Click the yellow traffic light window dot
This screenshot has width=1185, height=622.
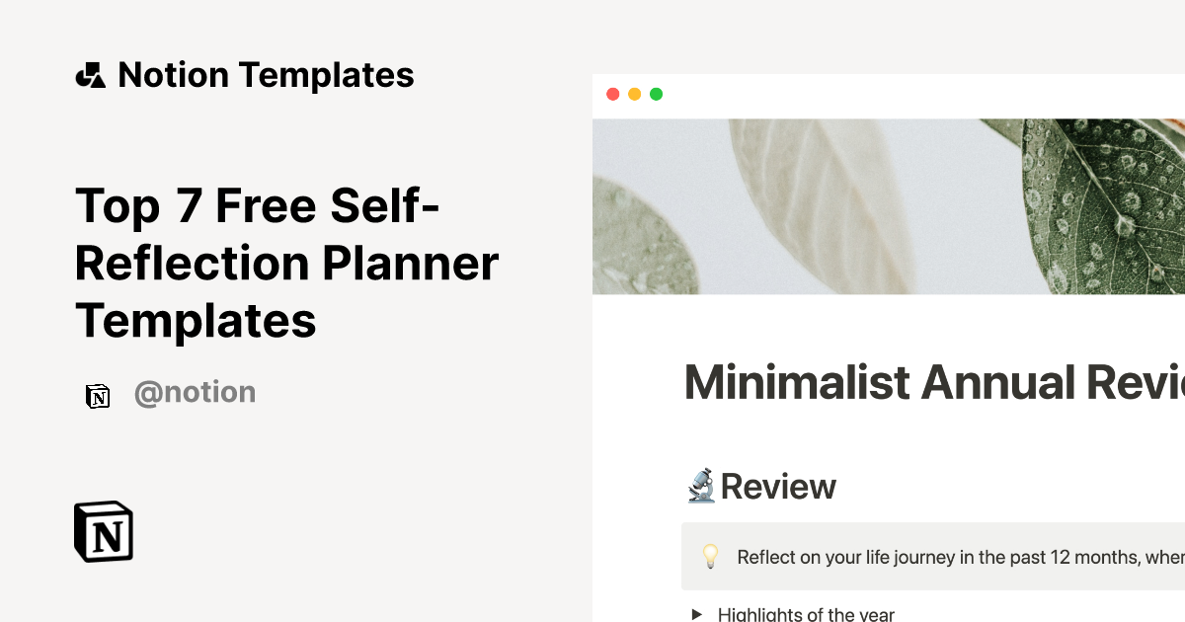634,95
